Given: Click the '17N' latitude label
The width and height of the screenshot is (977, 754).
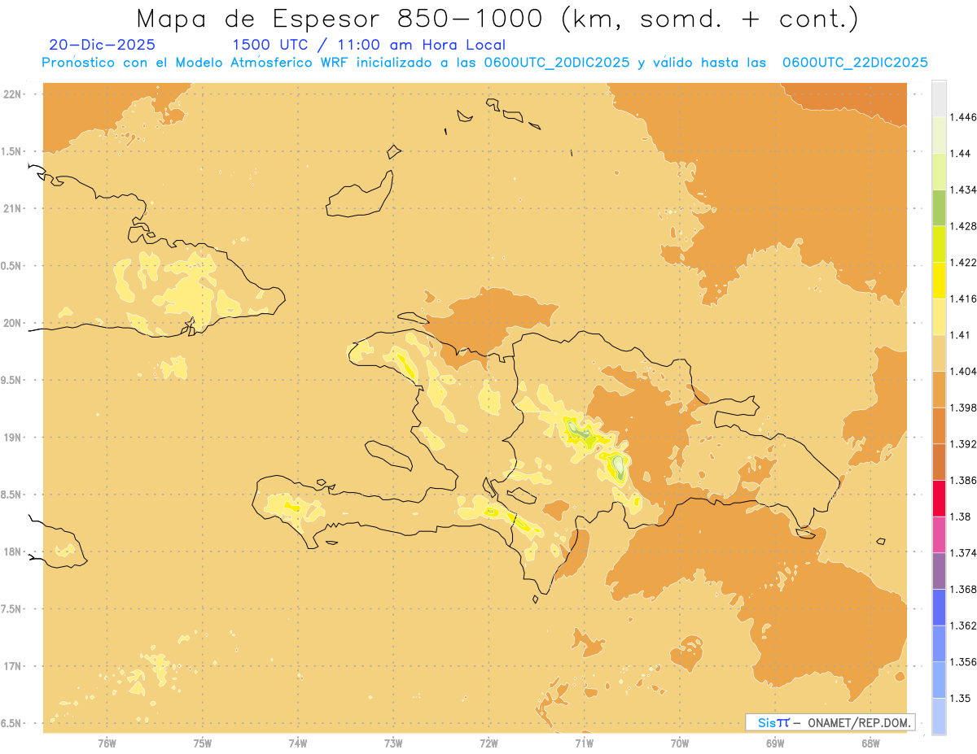Looking at the screenshot, I should tap(13, 667).
